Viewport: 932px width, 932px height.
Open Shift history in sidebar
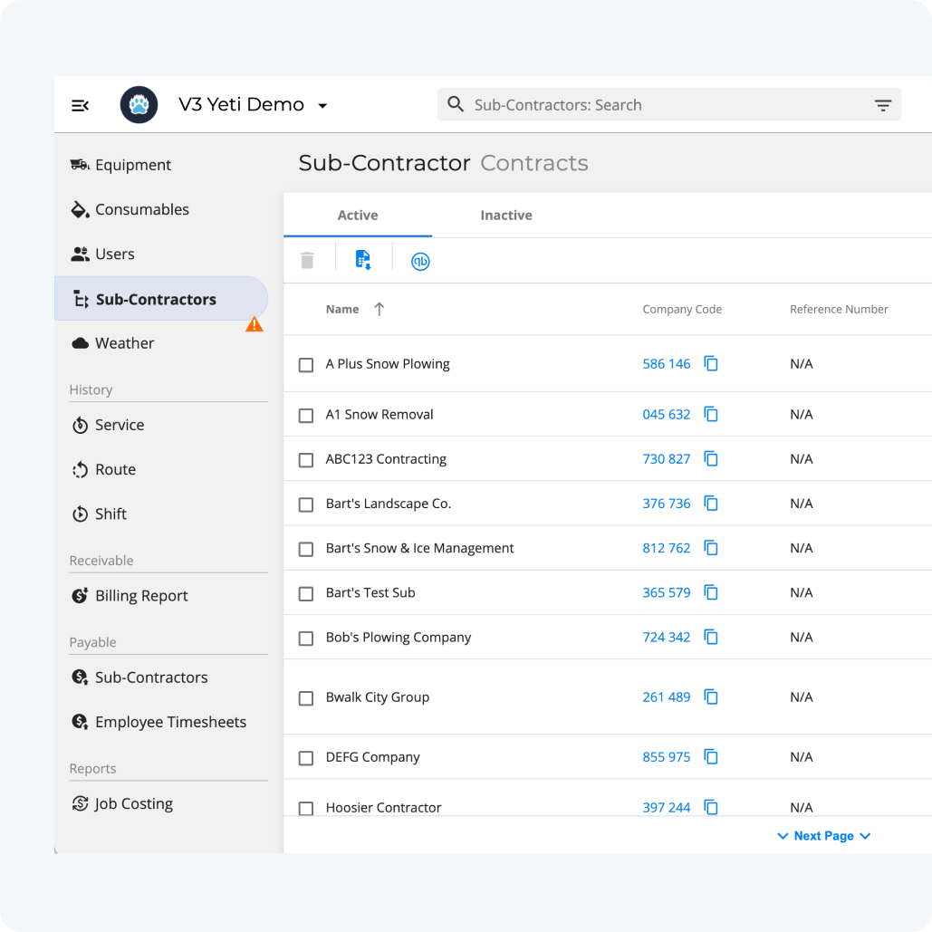click(x=99, y=514)
